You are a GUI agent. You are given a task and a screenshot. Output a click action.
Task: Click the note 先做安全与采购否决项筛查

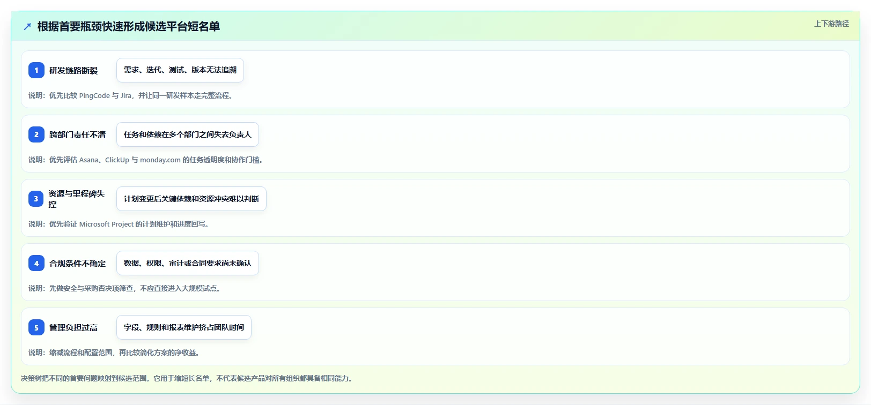[124, 288]
